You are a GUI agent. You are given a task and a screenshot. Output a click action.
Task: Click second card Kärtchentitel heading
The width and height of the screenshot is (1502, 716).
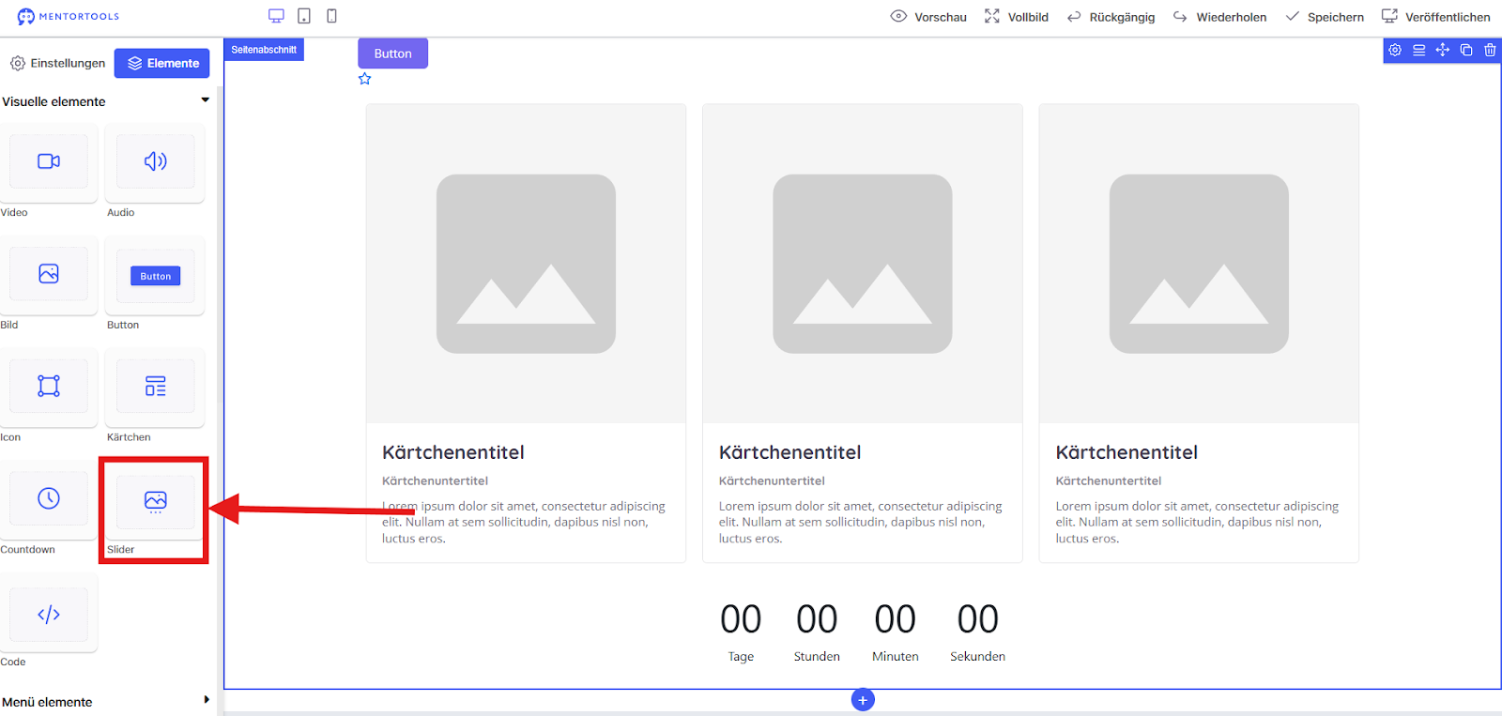(x=790, y=452)
